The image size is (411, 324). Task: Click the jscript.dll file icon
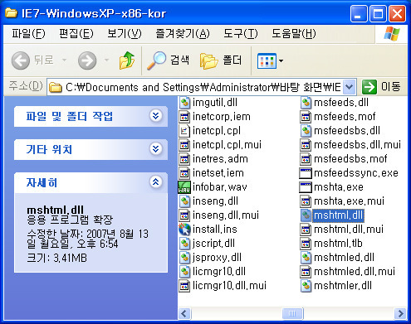(184, 244)
